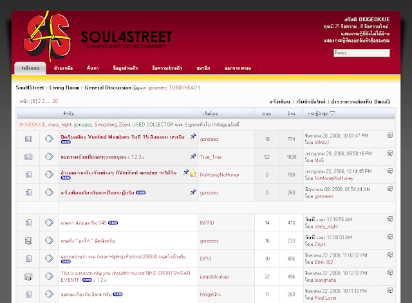The width and height of the screenshot is (412, 303).
Task: Open last-post icon in jumpdafcukup topic row
Action: [x=390, y=273]
